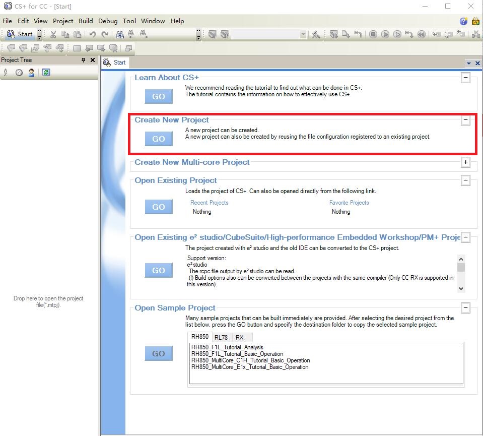
Task: Click the Stop debug execution icon
Action: click(x=373, y=34)
